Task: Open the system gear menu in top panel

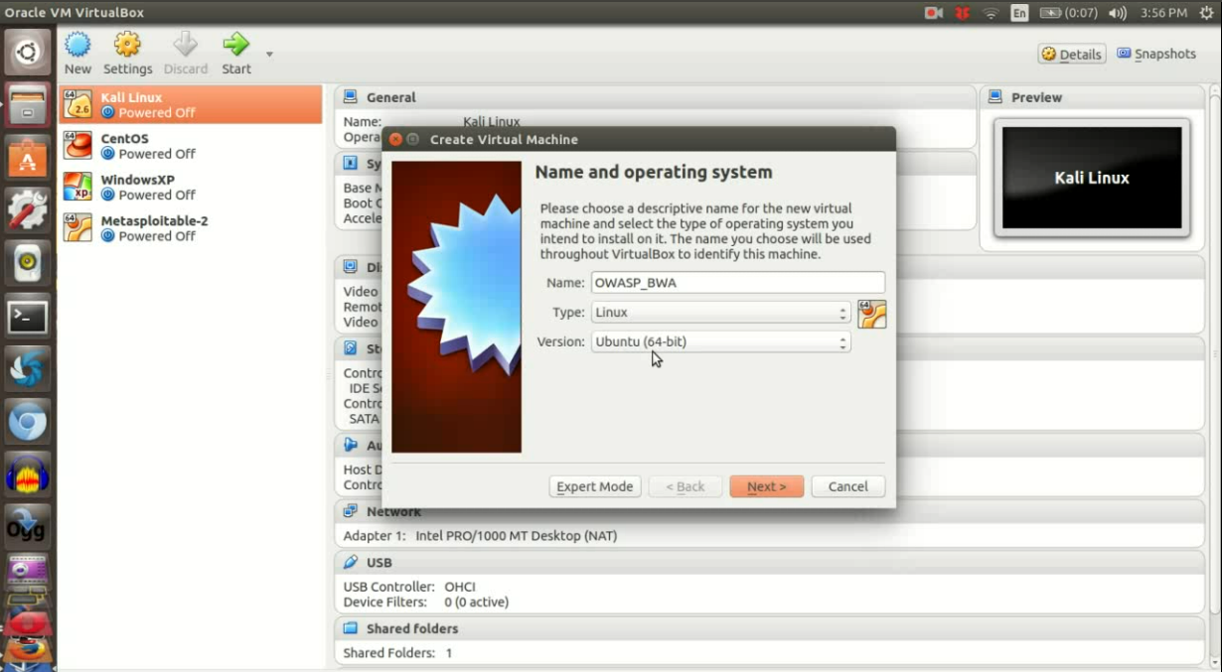Action: pyautogui.click(x=1206, y=13)
